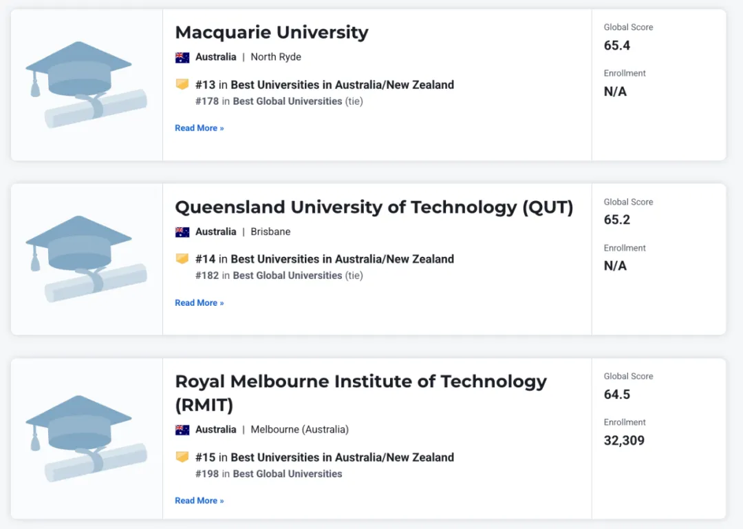Click QUT graduation cap image
Viewport: 743px width, 529px height.
86,259
